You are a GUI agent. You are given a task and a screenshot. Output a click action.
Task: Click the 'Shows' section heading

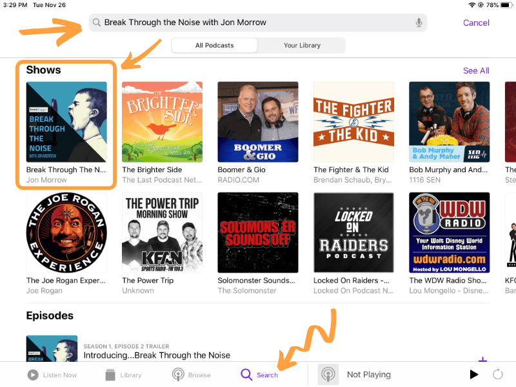point(43,70)
